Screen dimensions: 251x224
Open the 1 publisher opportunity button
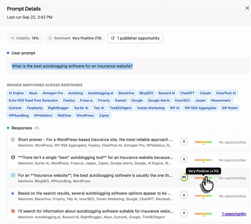(x=135, y=38)
